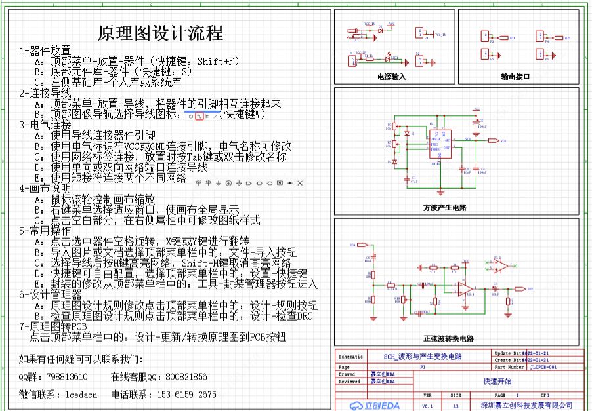
Task: Select the 电话联系:153 6159 2675 text
Action: point(164,395)
